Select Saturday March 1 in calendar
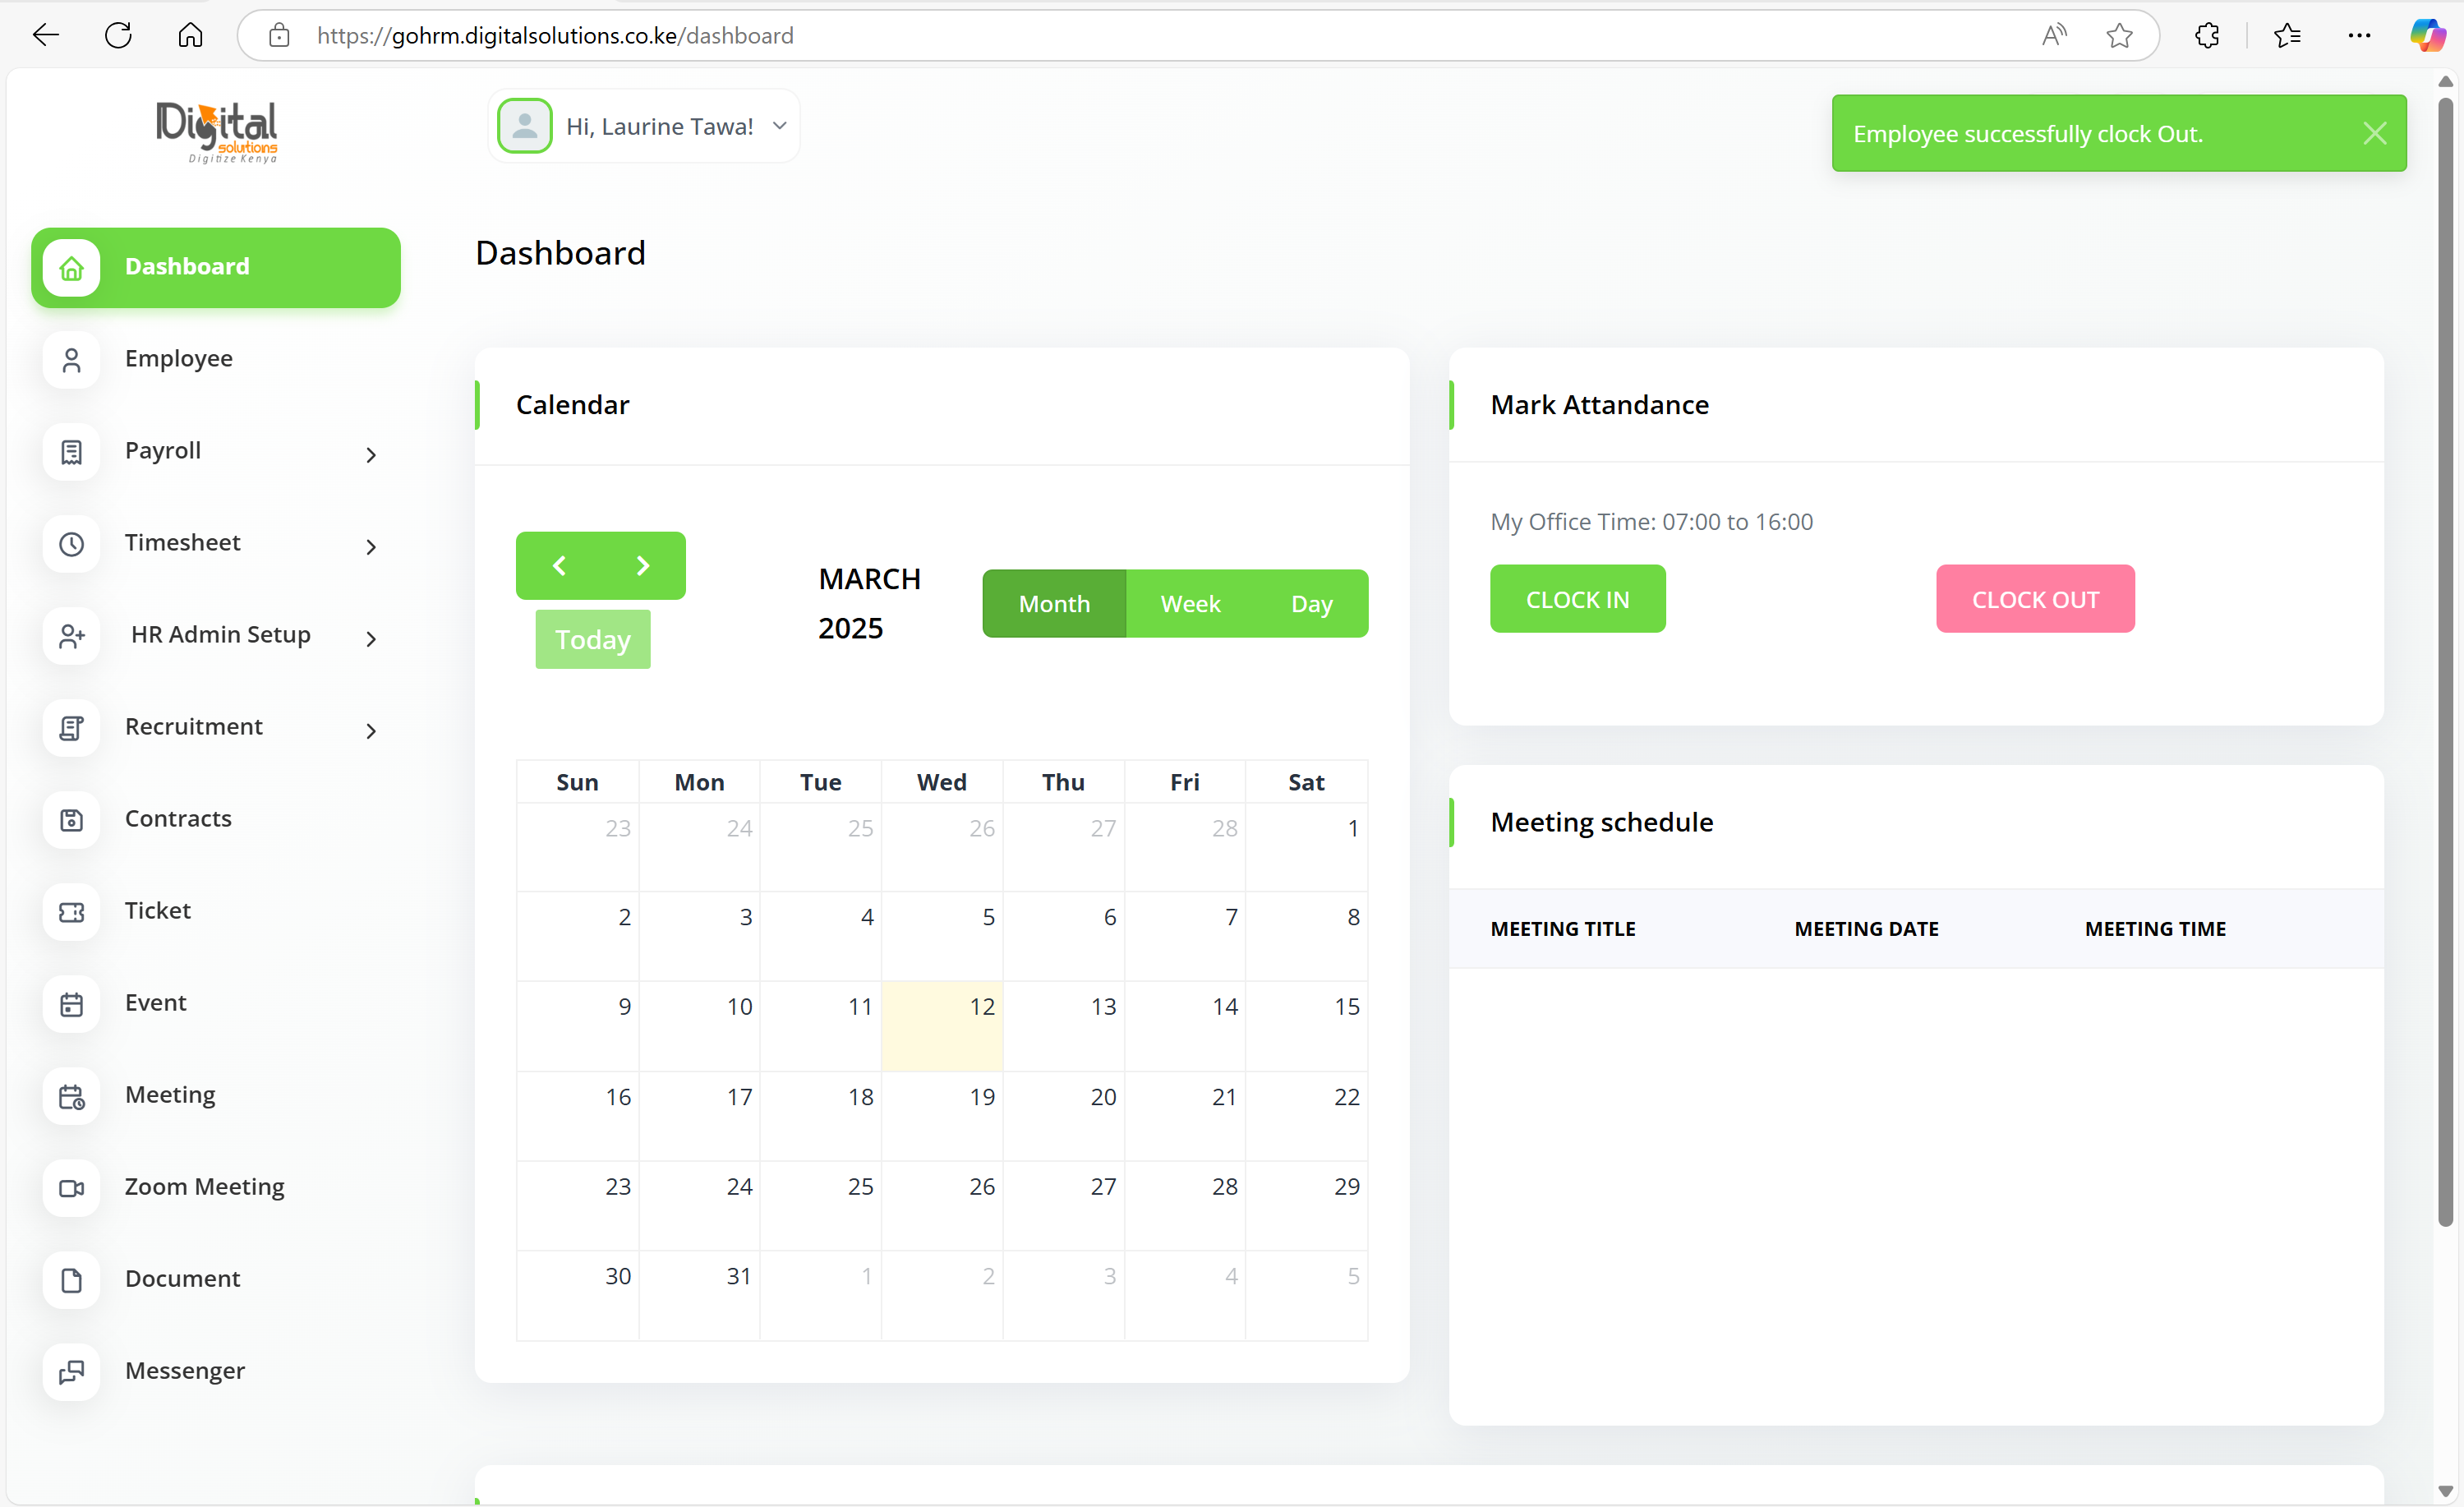This screenshot has height=1507, width=2464. tap(1307, 848)
